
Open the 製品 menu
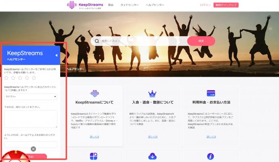pos(111,5)
